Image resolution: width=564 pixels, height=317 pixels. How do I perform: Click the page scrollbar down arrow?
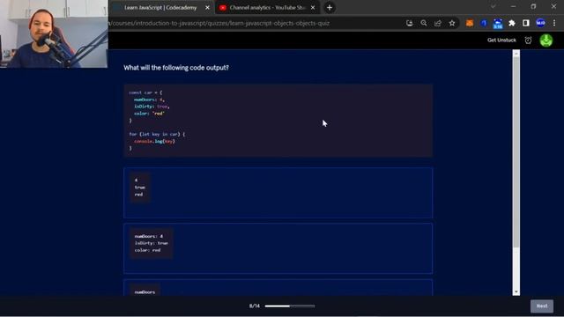[516, 292]
